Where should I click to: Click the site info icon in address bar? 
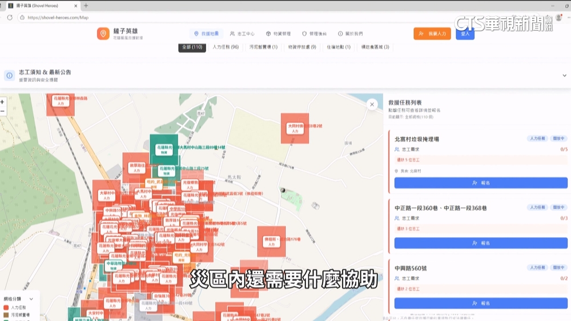coord(22,18)
